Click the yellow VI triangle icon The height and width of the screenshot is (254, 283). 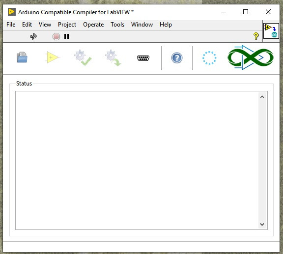point(52,57)
